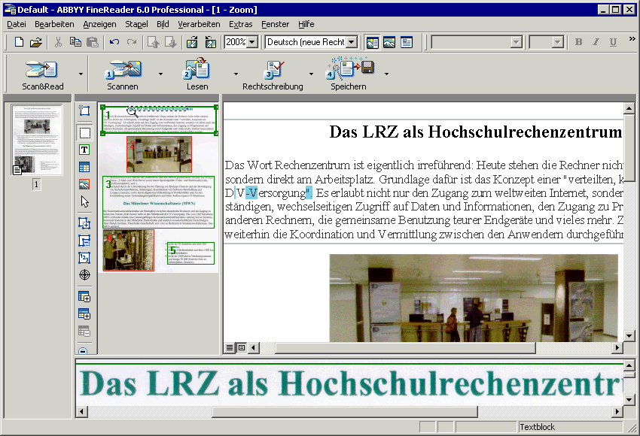Open the 200% zoom dropdown
The height and width of the screenshot is (436, 640).
click(x=253, y=42)
